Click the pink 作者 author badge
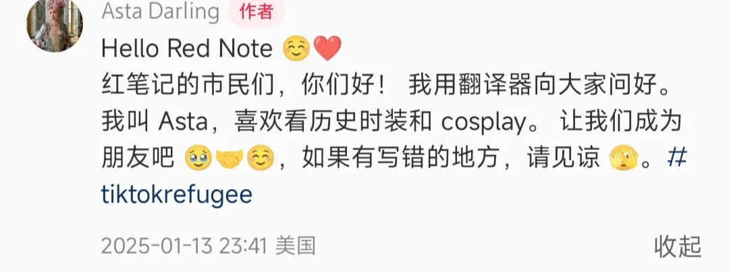Viewport: 729px width, 272px height. tap(256, 11)
